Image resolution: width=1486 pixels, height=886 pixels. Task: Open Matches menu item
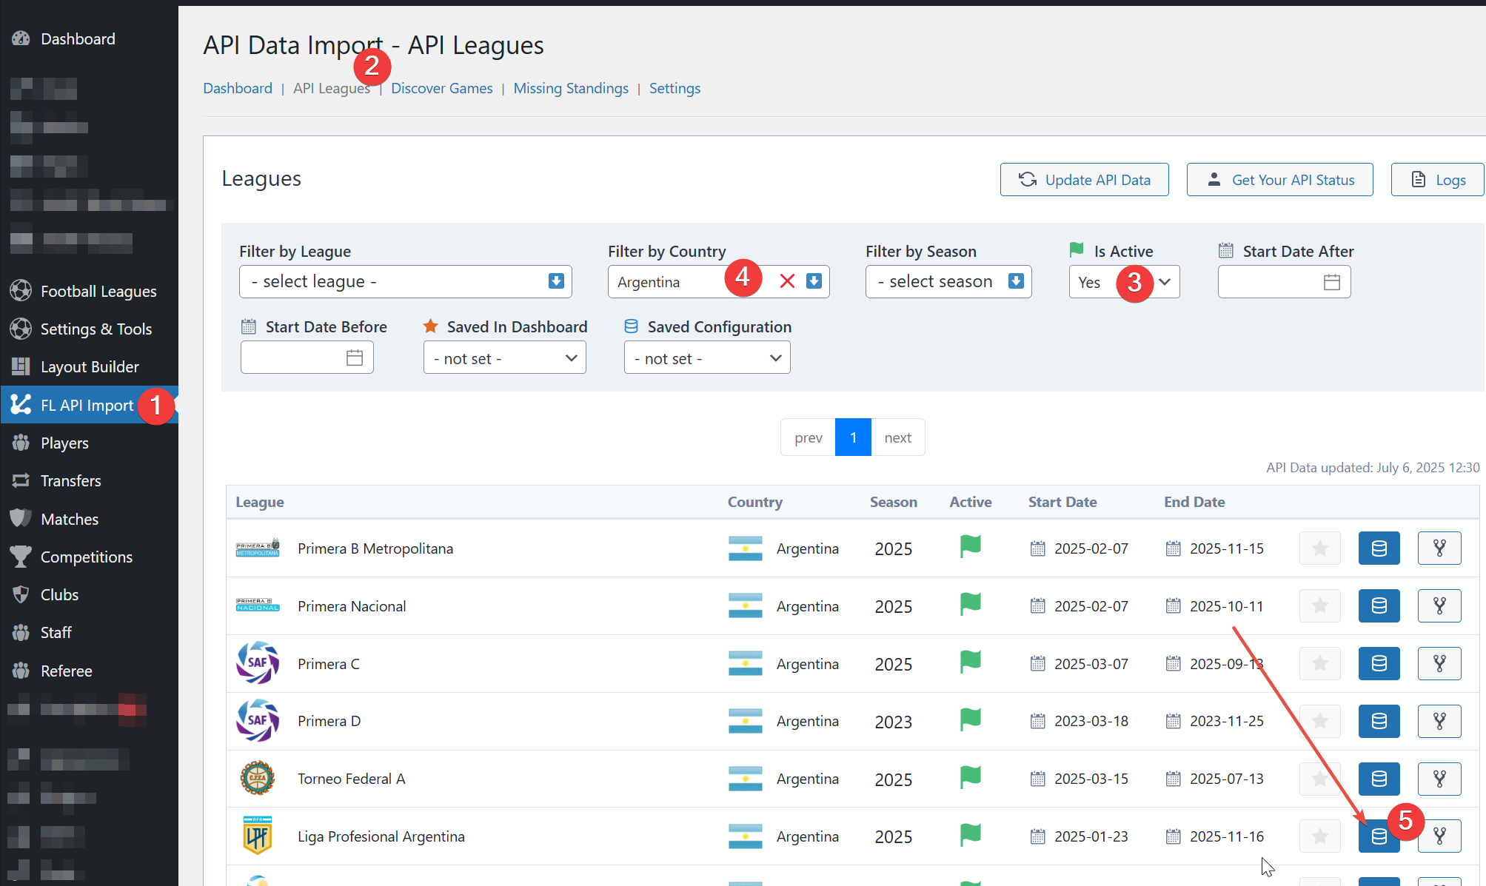(x=89, y=519)
